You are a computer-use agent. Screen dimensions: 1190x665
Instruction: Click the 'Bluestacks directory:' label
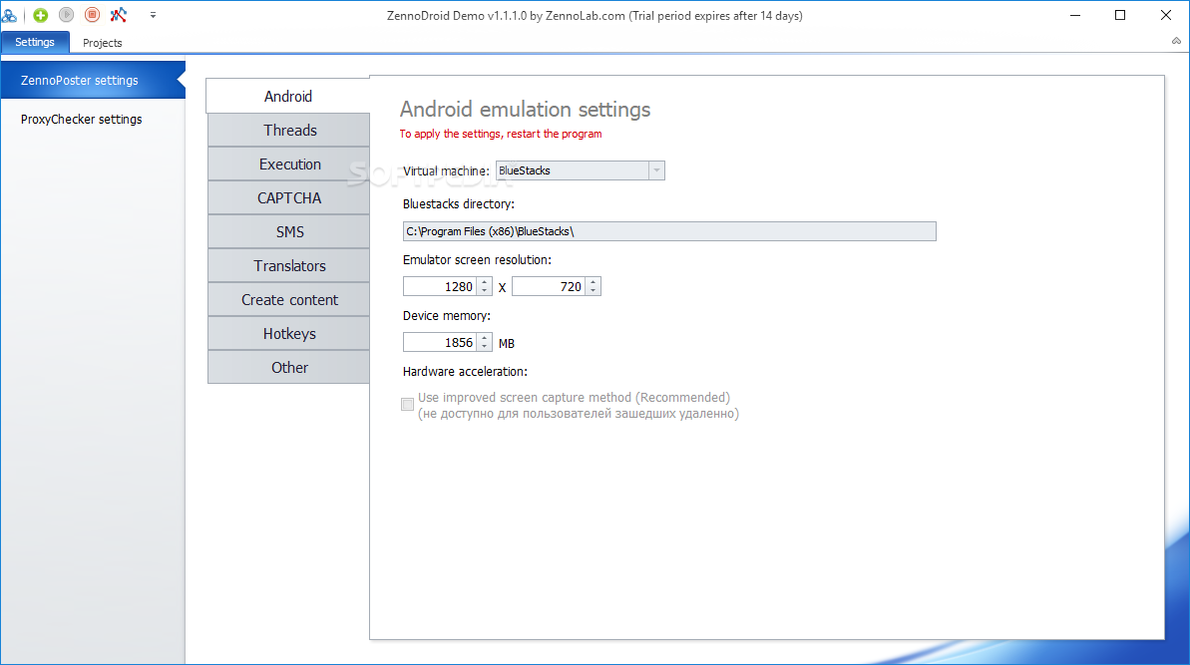[459, 204]
